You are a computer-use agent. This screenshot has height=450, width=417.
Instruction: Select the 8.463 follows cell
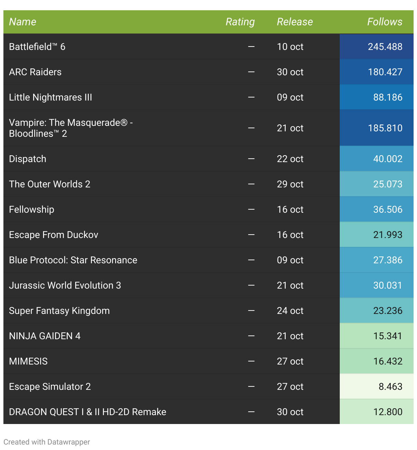pos(390,387)
